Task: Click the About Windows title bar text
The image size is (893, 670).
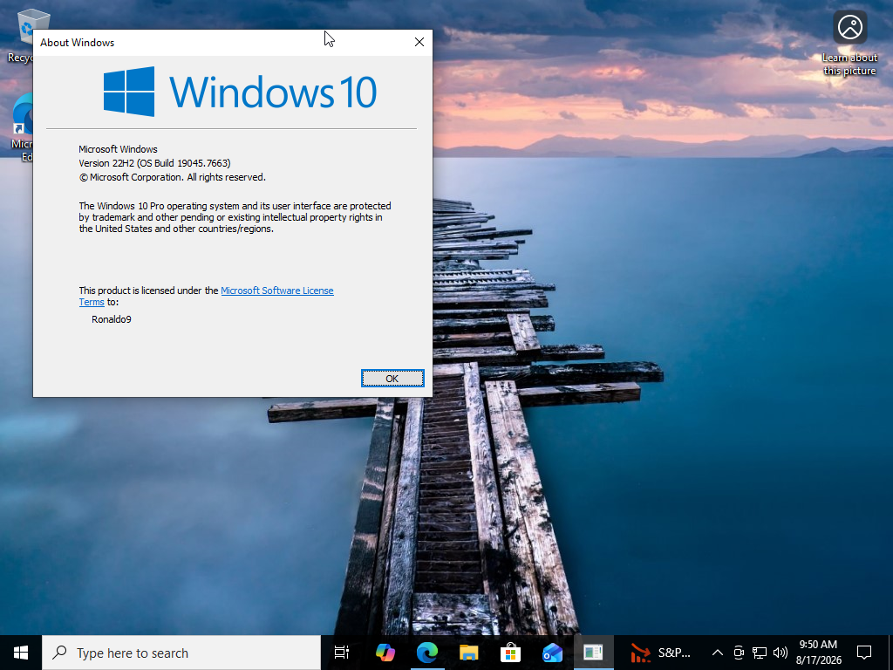Action: (77, 43)
